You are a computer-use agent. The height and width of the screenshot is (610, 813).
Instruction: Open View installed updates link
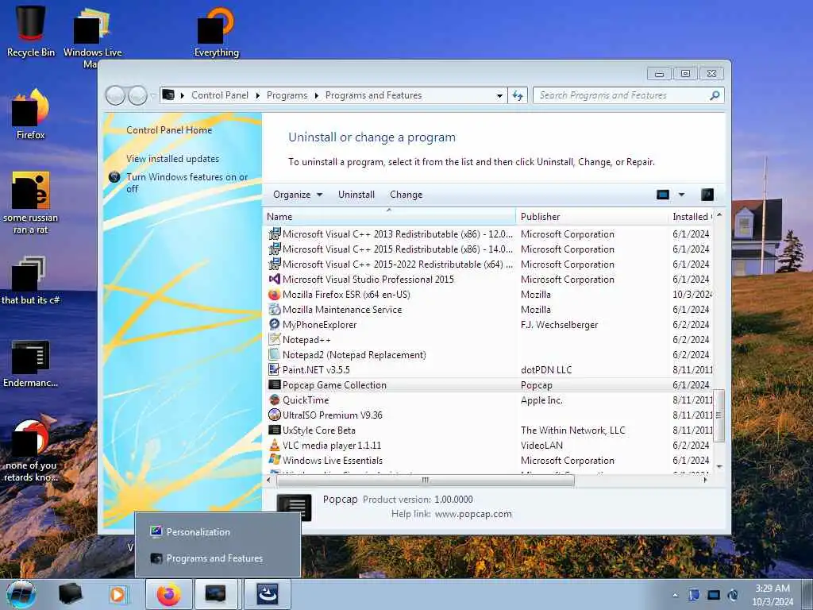172,159
